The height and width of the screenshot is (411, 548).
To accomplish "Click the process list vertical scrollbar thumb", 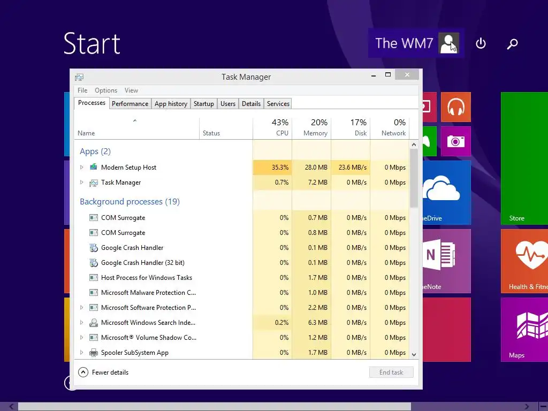I will [x=414, y=178].
